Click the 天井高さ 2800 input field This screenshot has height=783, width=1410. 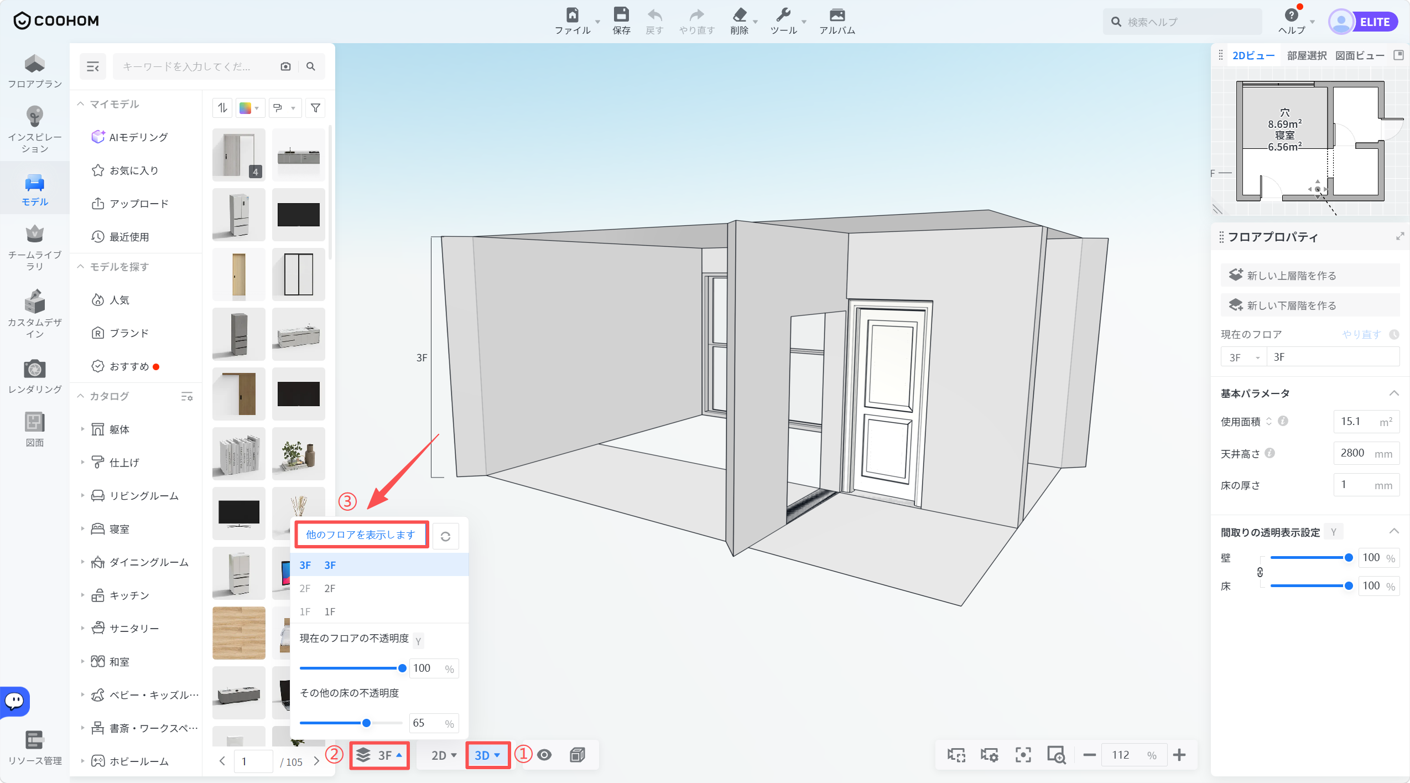click(1366, 453)
